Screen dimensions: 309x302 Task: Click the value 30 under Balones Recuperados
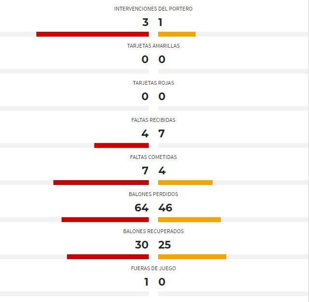[142, 245]
